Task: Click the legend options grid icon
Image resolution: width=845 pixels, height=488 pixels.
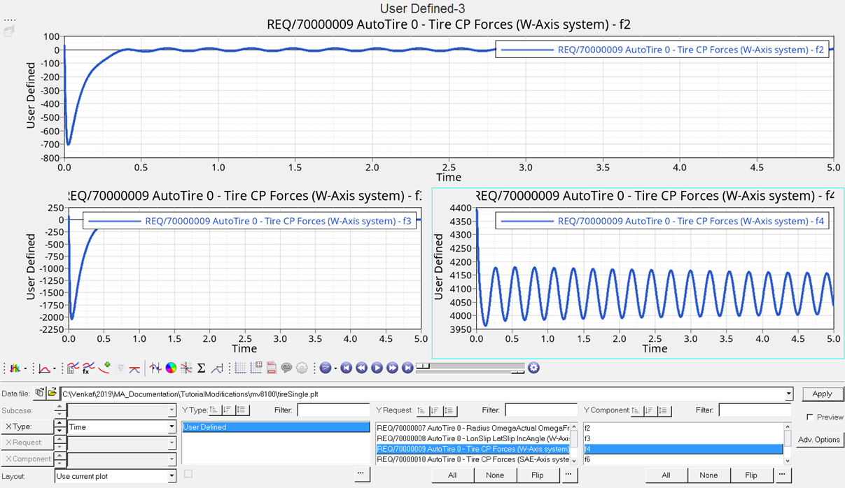Action: pyautogui.click(x=256, y=368)
